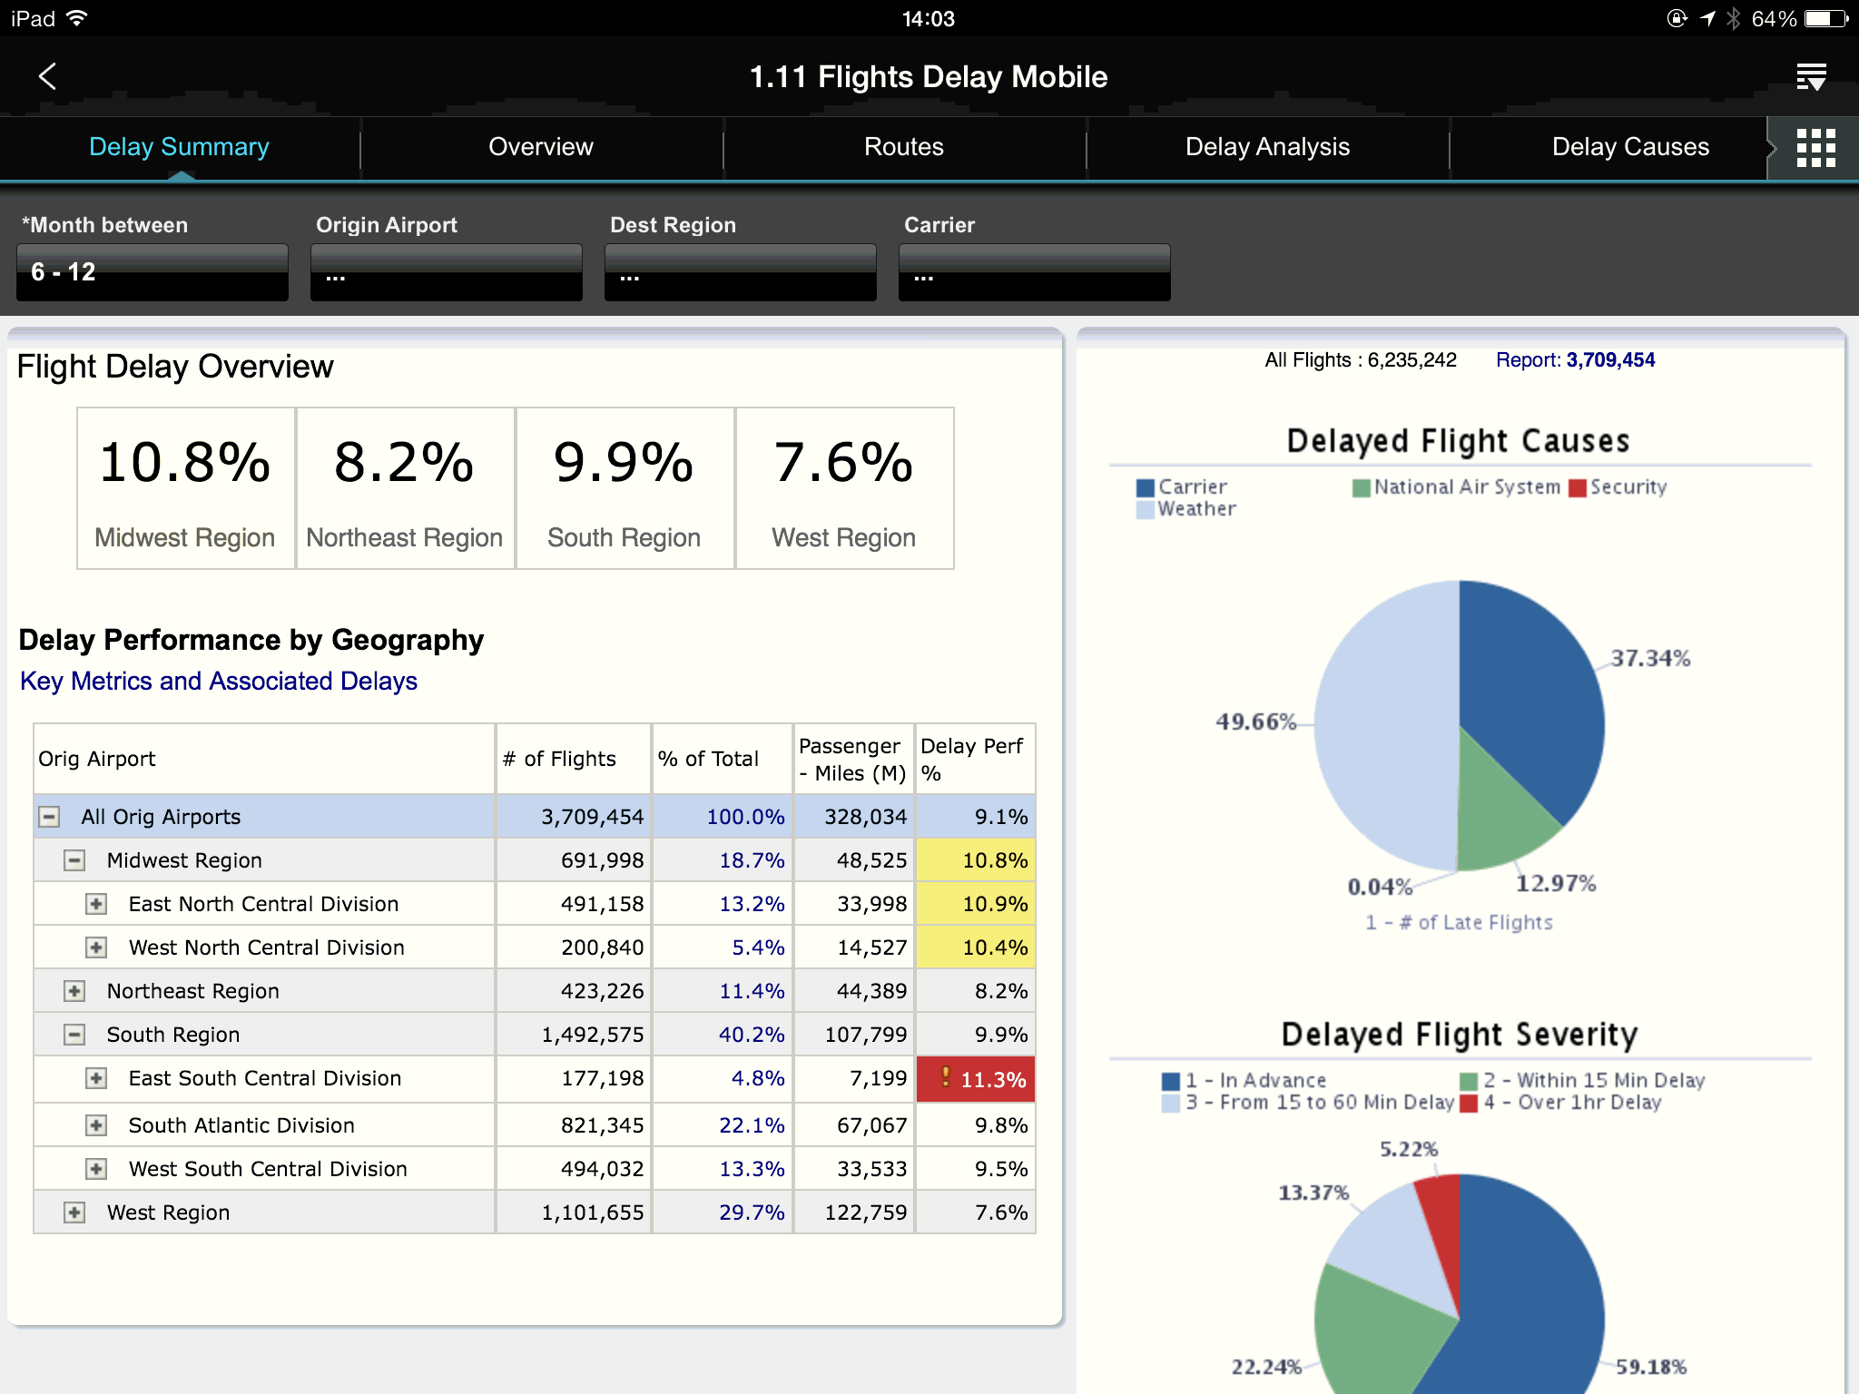Edit the Month between 6 - 12 field
The height and width of the screenshot is (1394, 1859).
152,272
